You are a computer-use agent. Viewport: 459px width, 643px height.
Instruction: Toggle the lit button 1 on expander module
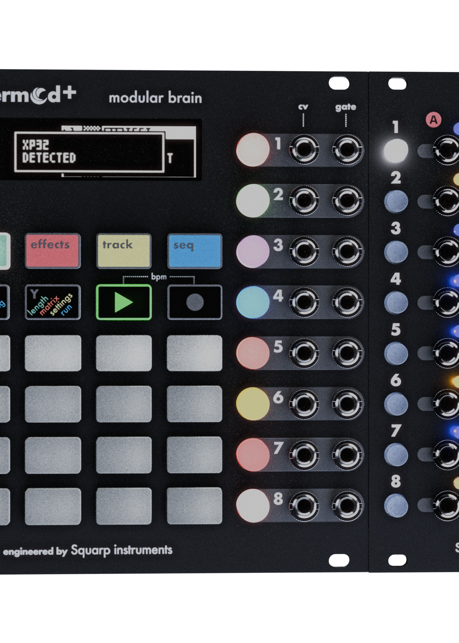click(x=396, y=150)
